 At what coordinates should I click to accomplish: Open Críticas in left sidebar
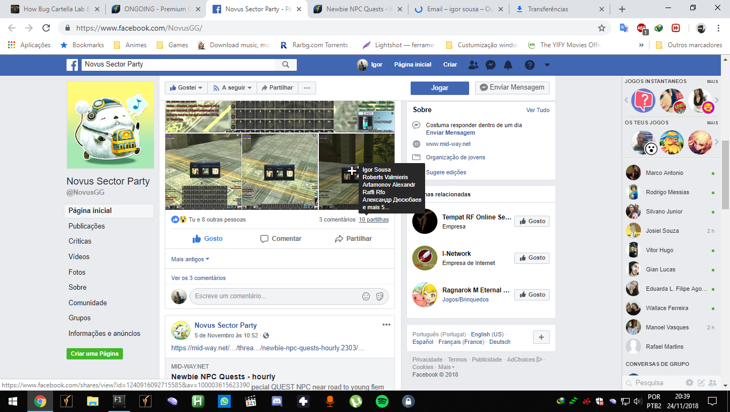80,241
